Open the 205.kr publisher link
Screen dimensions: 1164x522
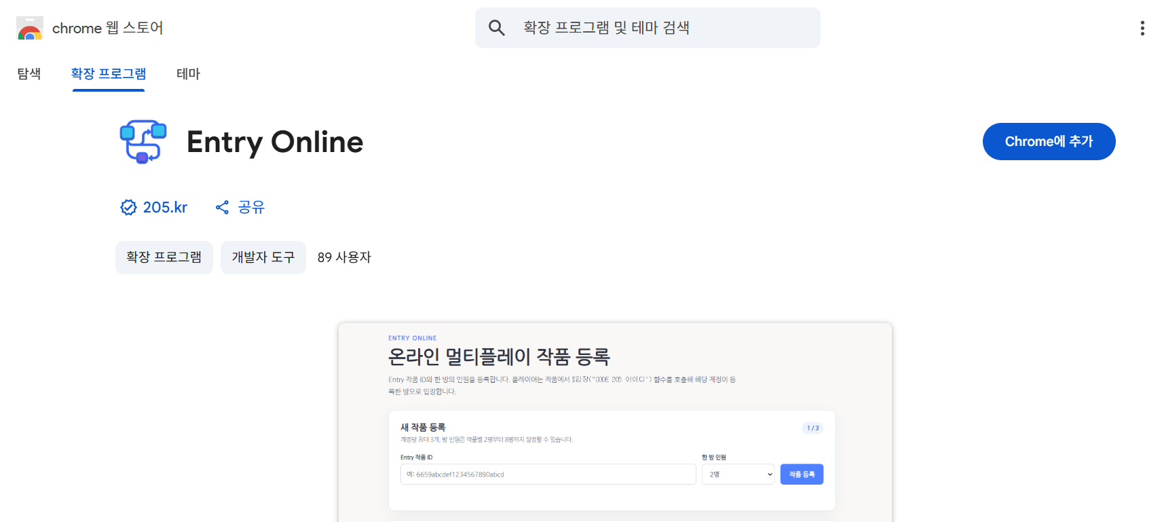(165, 207)
